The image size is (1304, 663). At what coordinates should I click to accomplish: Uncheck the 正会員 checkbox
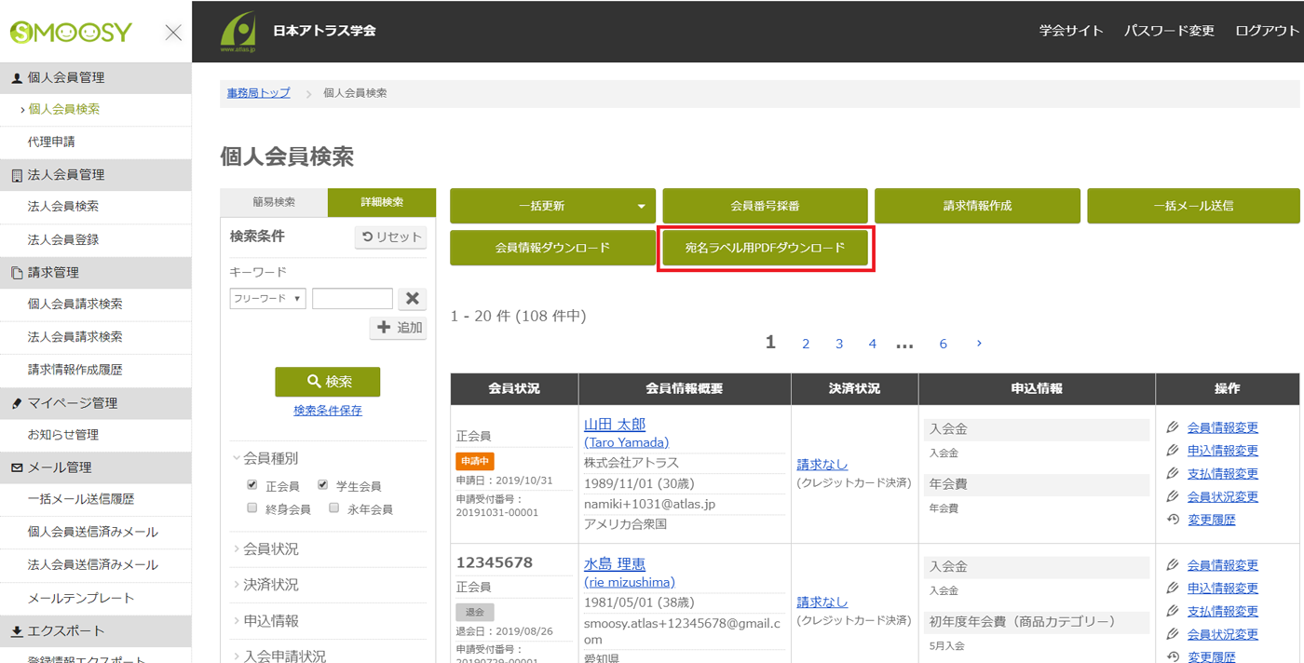251,485
